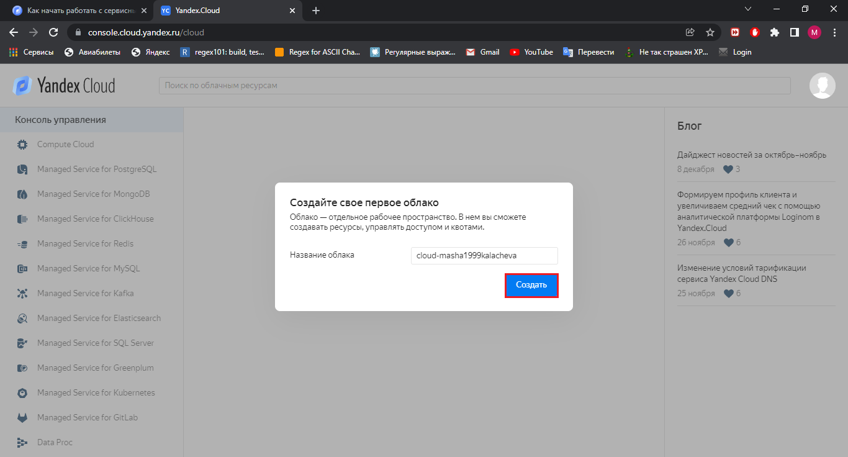Open the regex101 bookmark
The height and width of the screenshot is (457, 848).
click(223, 52)
